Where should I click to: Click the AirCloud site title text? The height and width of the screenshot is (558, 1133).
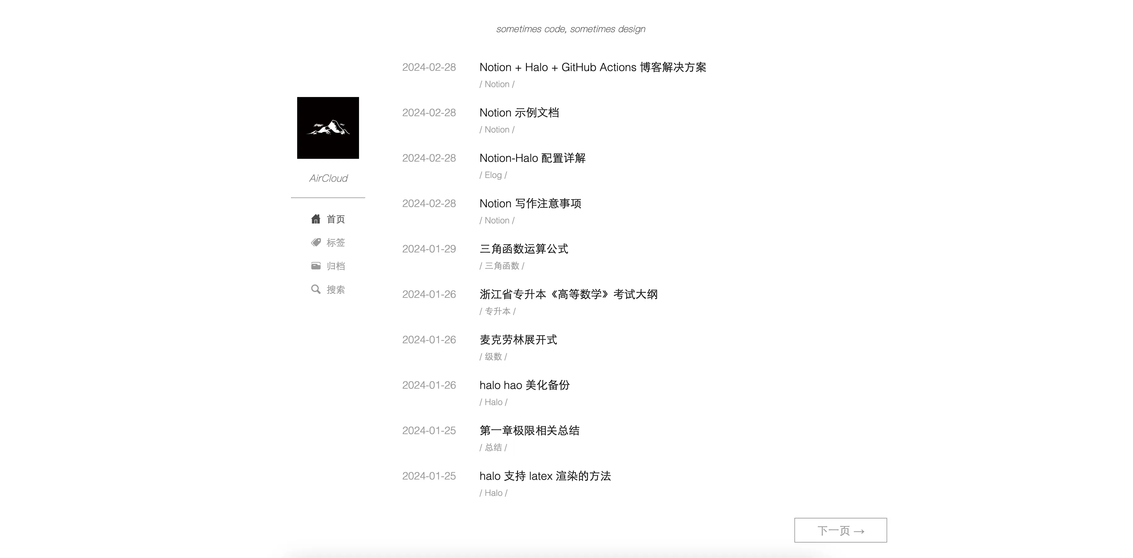[x=328, y=178]
